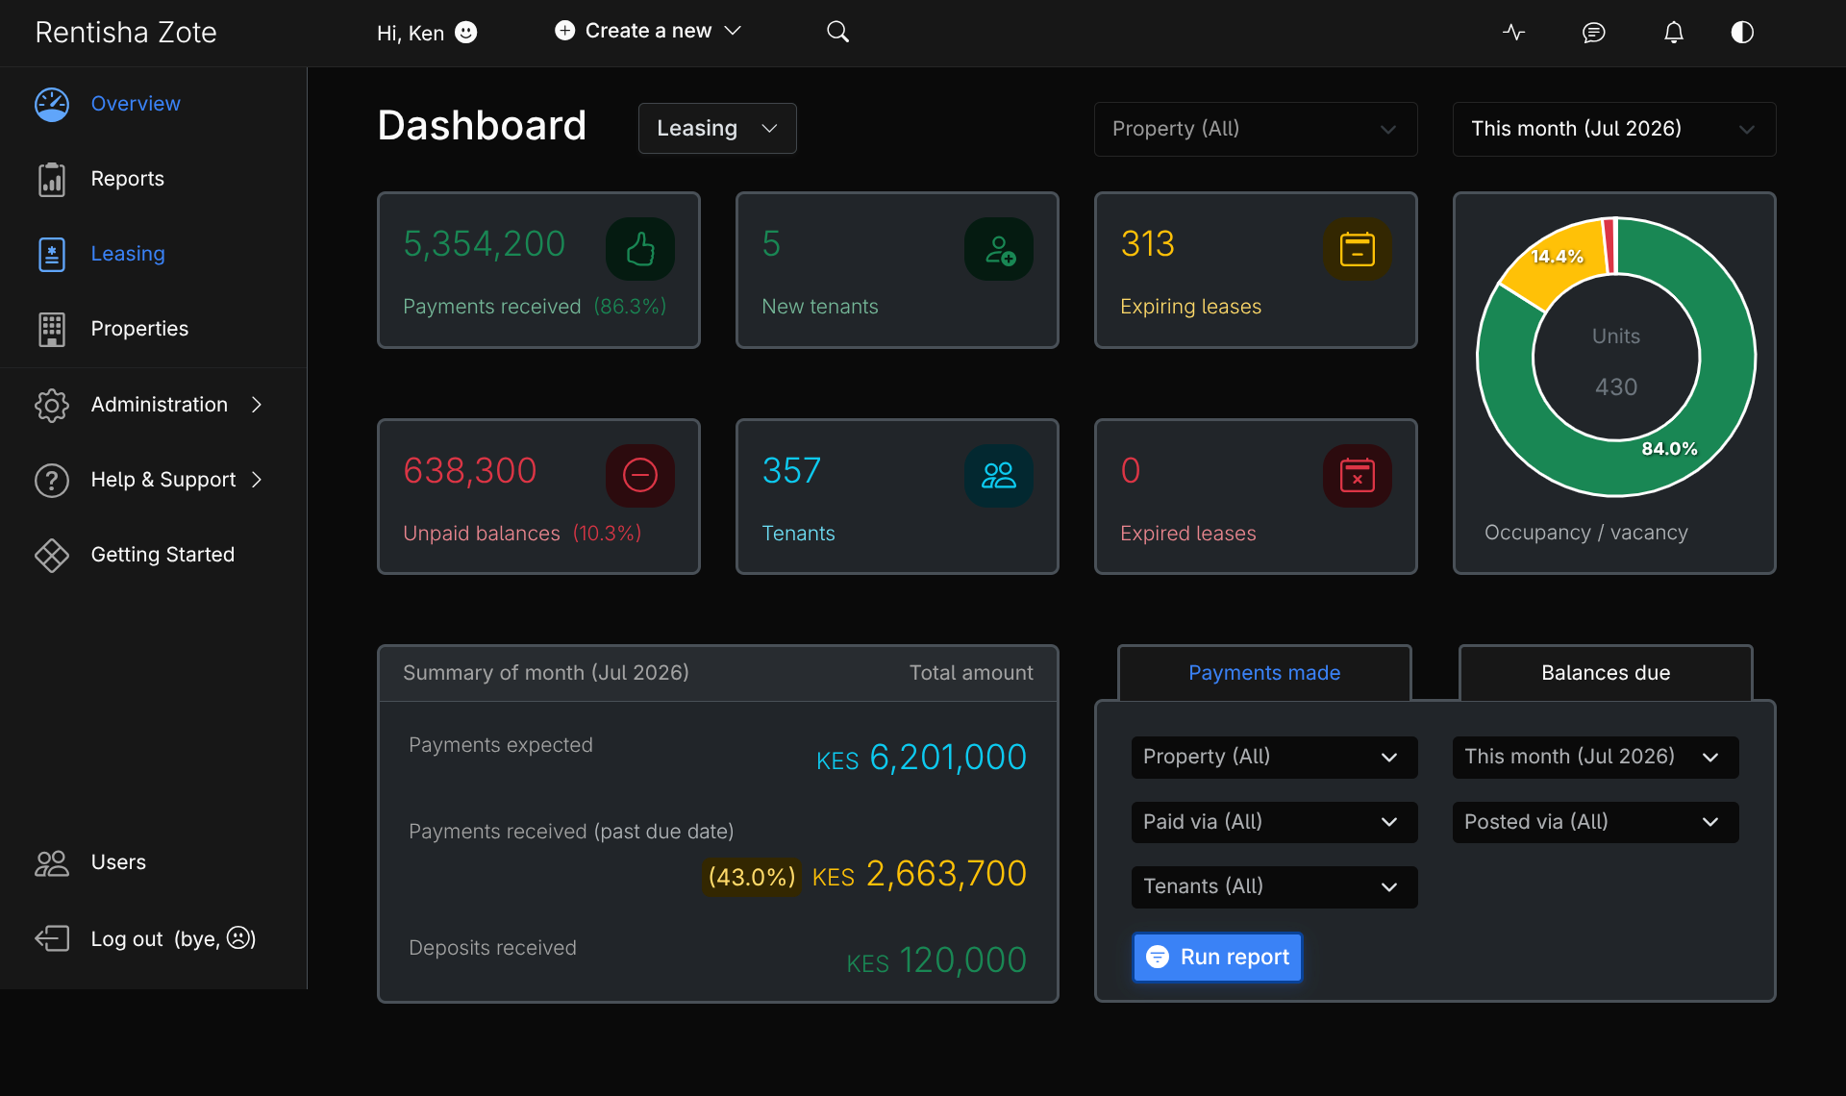
Task: Open report panel Property (All) dropdown
Action: 1274,757
